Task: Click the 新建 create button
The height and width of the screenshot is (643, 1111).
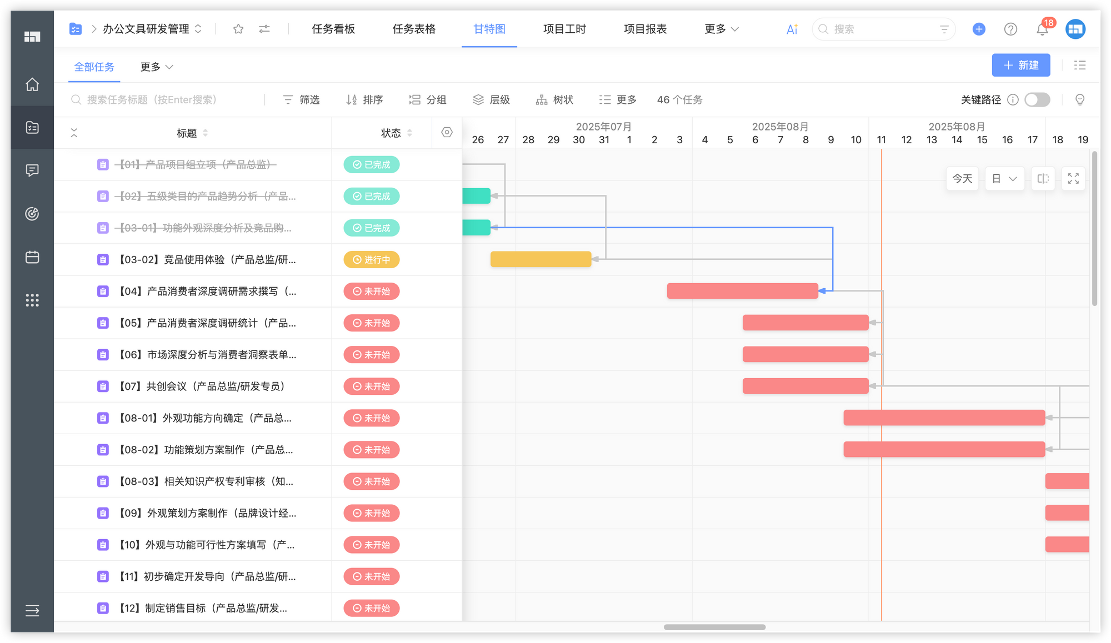Action: [1021, 65]
